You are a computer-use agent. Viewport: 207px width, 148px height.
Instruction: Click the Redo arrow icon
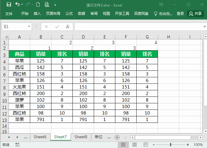coord(28,4)
